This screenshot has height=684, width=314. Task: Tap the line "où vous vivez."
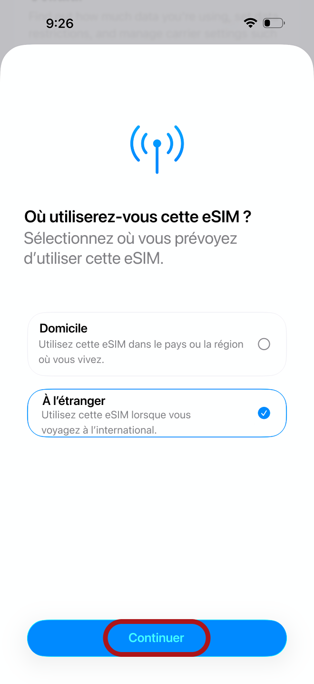click(71, 360)
